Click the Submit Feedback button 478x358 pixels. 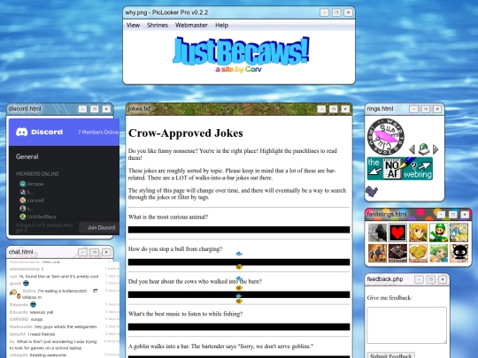(391, 355)
